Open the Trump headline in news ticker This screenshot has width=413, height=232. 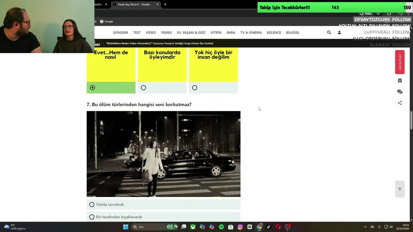(x=159, y=43)
